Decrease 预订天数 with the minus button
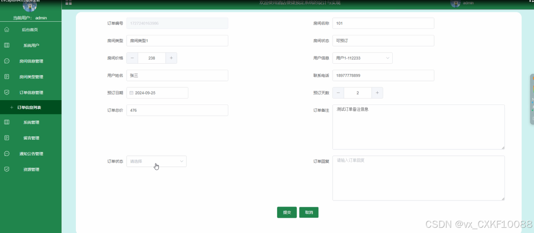Viewport: 534px width, 233px height. click(x=338, y=93)
